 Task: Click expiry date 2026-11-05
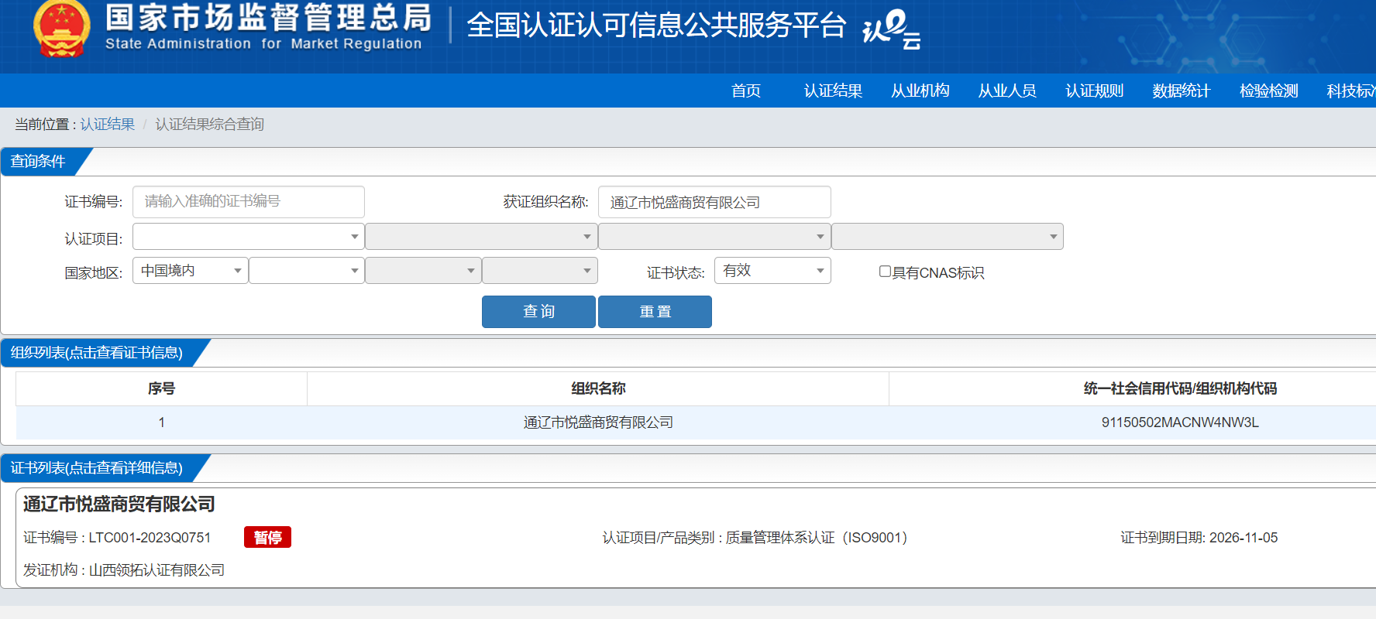(1244, 538)
